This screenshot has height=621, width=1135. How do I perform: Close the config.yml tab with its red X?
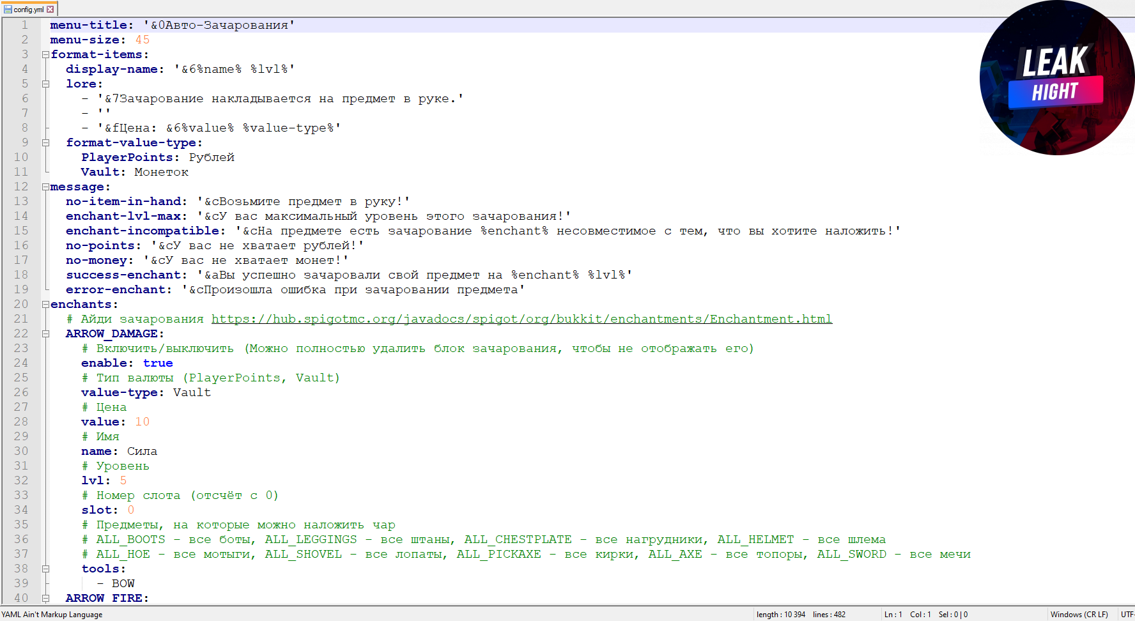[50, 10]
